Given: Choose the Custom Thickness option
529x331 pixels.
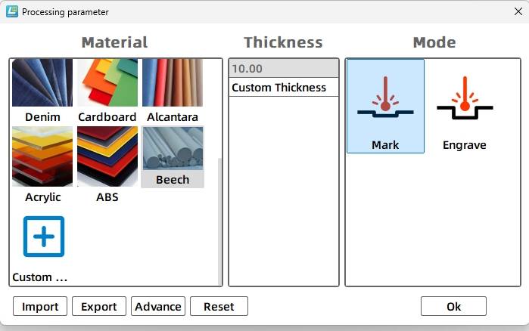Looking at the screenshot, I should click(279, 88).
